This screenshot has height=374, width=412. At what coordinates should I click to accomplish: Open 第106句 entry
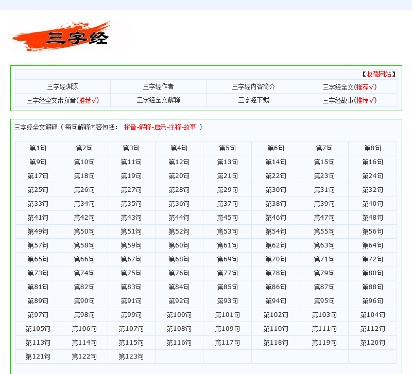tap(84, 329)
